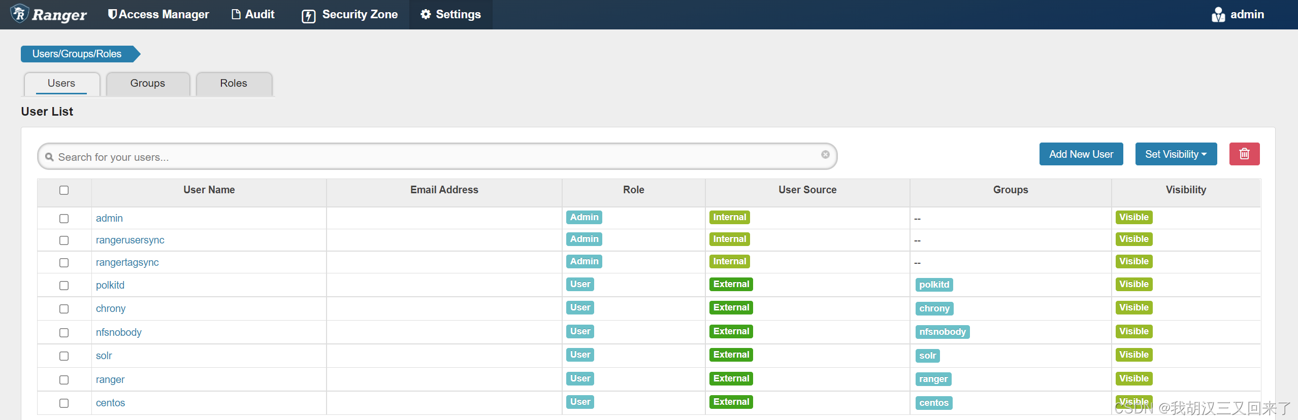The width and height of the screenshot is (1298, 420).
Task: Click the nfsnobody group badge
Action: pyautogui.click(x=943, y=332)
